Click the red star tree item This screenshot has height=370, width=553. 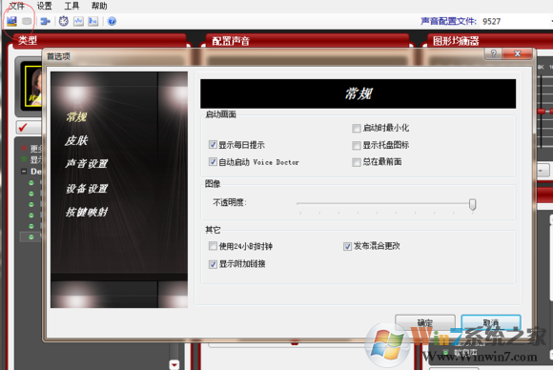coord(24,148)
